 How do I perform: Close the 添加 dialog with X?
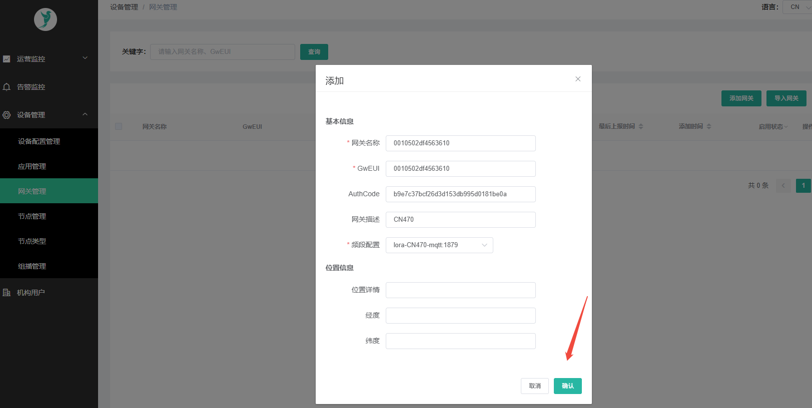(x=578, y=79)
